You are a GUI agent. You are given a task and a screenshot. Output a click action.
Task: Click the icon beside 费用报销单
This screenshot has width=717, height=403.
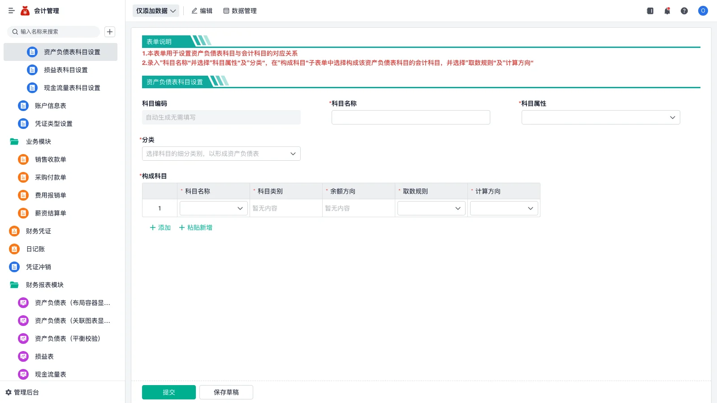point(23,195)
